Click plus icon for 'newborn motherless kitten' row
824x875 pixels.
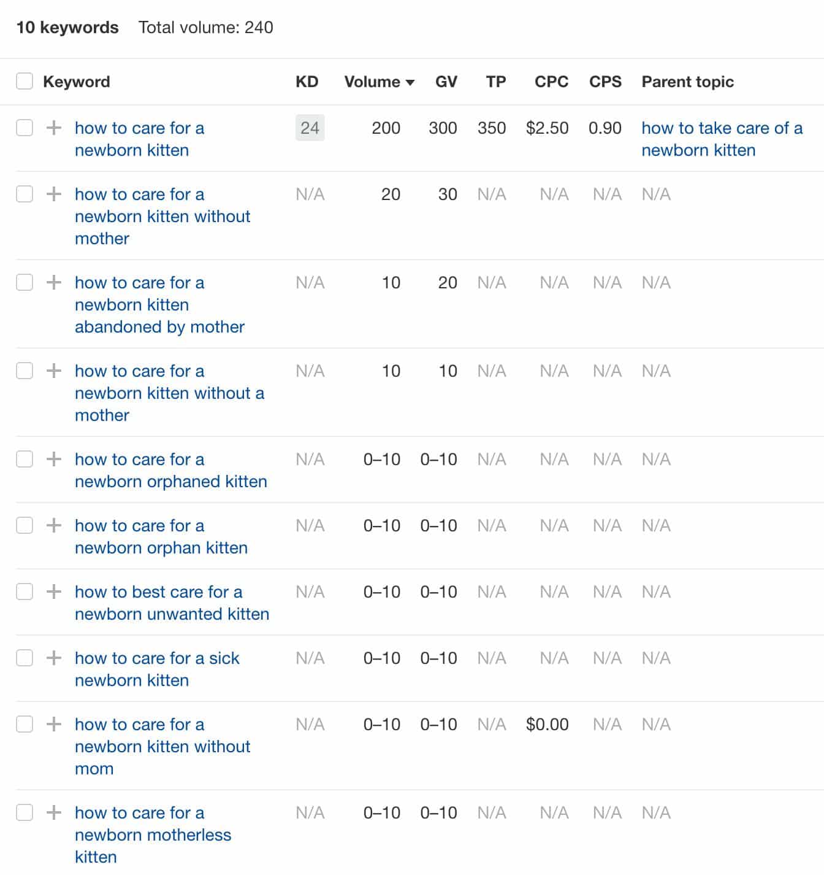point(54,812)
